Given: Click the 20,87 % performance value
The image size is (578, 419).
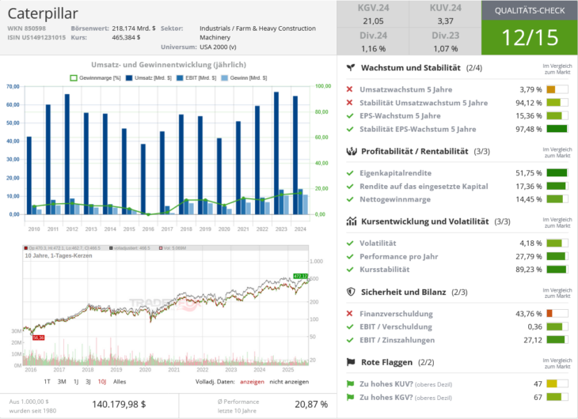Looking at the screenshot, I should click(x=311, y=404).
